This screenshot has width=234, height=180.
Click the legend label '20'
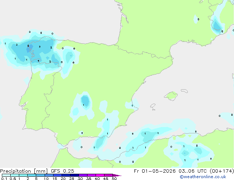(63, 179)
